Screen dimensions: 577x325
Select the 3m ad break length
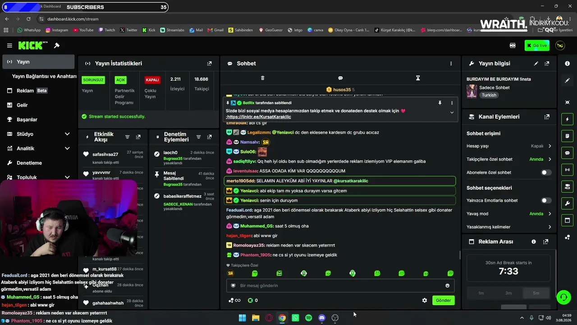[508, 293]
